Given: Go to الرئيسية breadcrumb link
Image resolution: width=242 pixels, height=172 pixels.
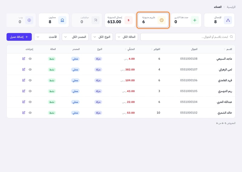Looking at the screenshot, I should pyautogui.click(x=231, y=7).
